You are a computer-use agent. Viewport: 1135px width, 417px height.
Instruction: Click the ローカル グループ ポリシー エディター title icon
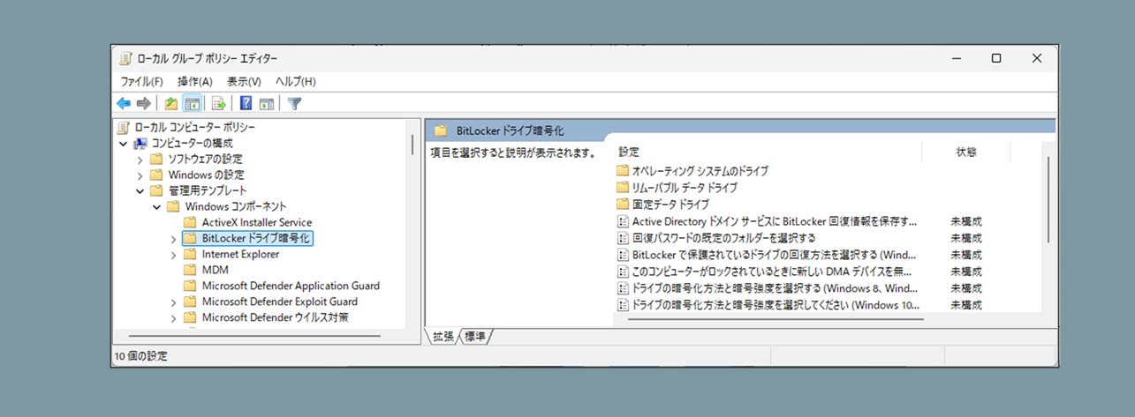[x=125, y=58]
